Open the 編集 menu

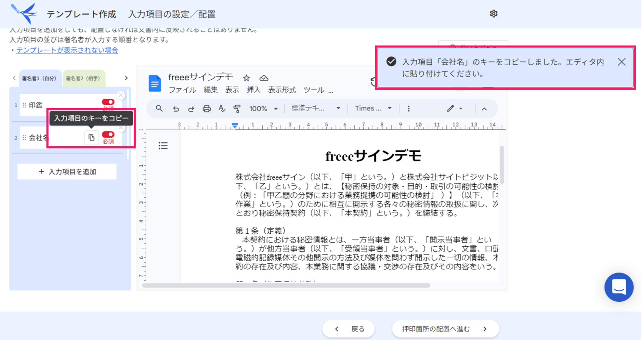coord(211,90)
